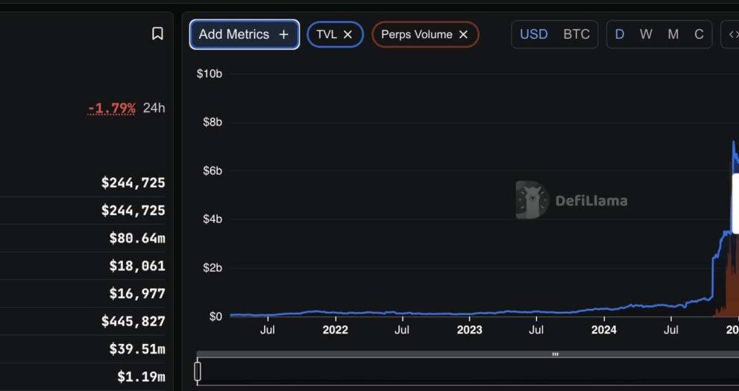Click the bookmark icon

point(157,34)
